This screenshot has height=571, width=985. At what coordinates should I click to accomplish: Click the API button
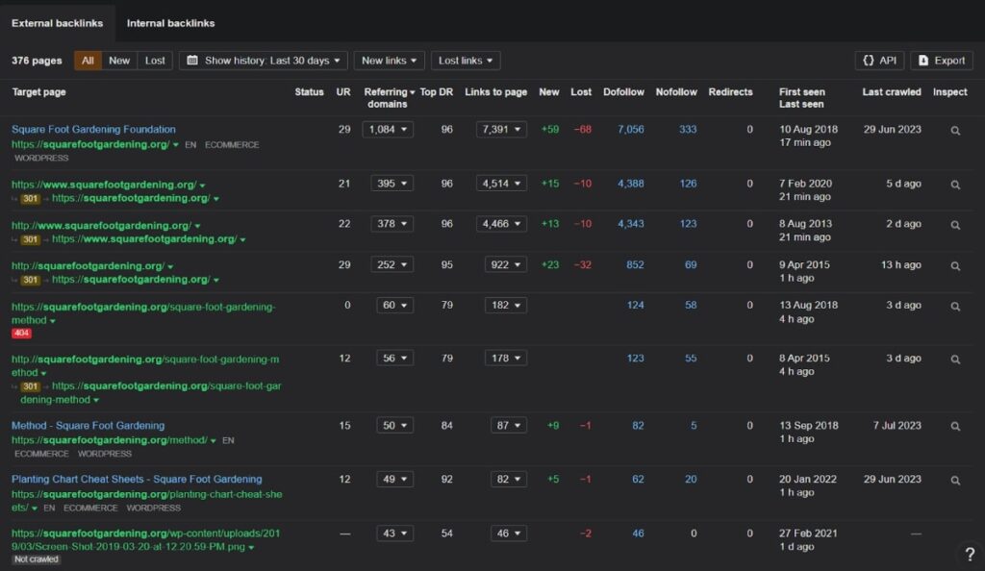point(879,61)
